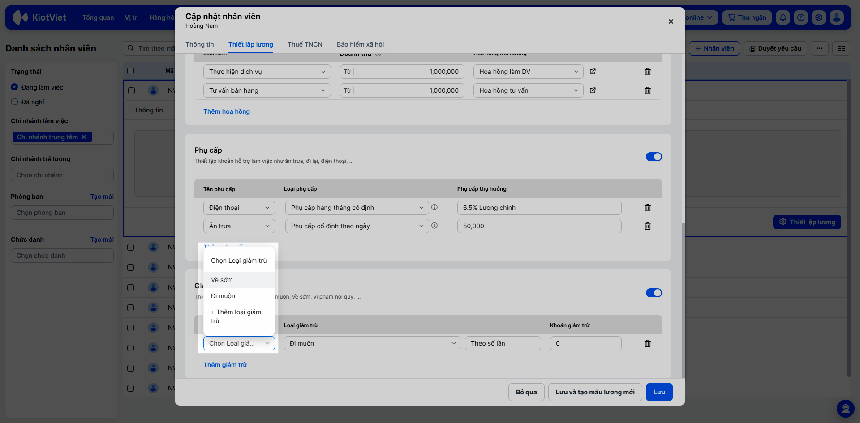Click the Chọn phòng ban field
The image size is (860, 423).
tap(62, 213)
